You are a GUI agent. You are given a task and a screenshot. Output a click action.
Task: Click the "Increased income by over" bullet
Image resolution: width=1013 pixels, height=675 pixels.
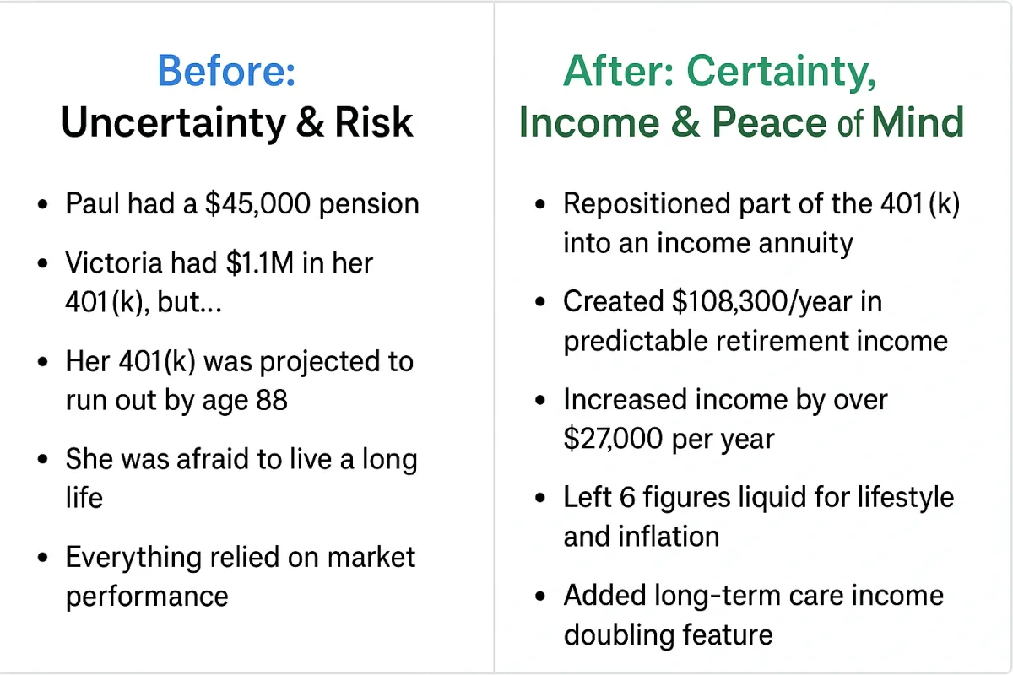725,399
